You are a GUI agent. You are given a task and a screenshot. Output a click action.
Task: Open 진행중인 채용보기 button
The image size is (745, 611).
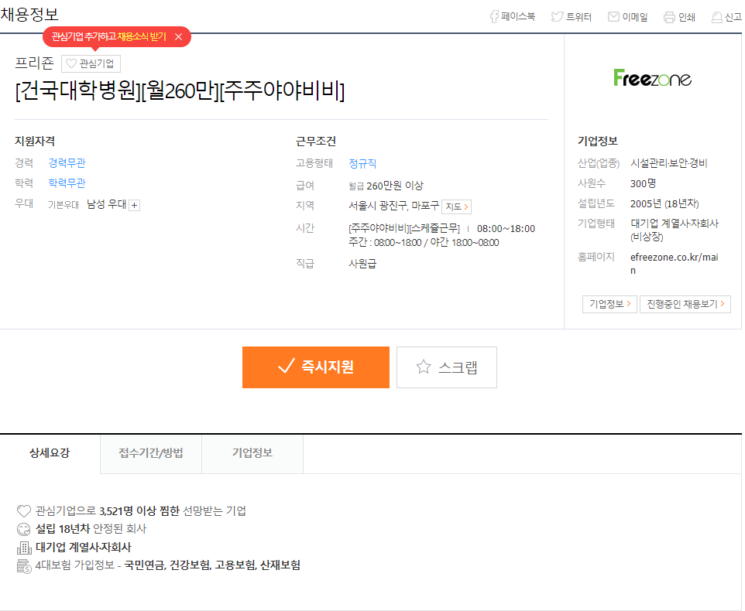click(685, 304)
